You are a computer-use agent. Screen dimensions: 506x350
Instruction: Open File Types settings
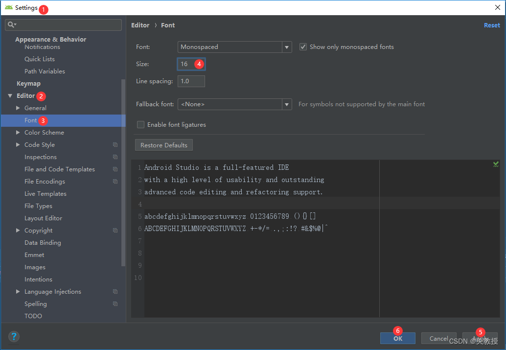[38, 206]
